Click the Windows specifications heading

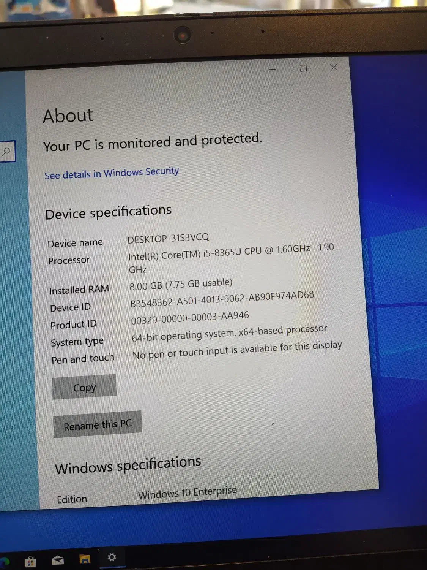tap(128, 465)
